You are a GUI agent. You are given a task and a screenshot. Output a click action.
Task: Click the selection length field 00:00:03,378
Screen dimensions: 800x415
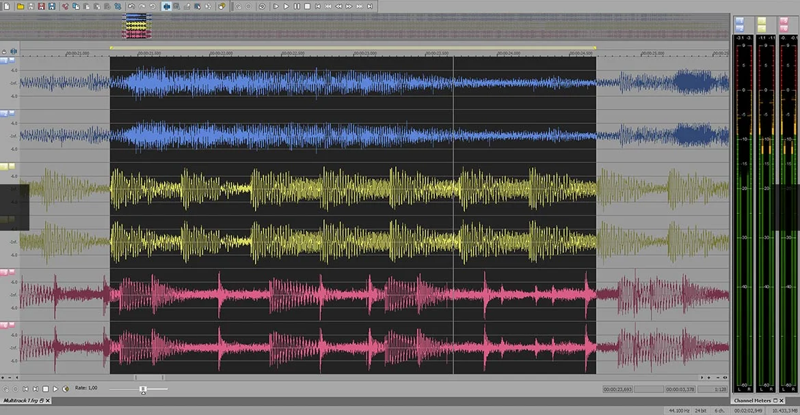(680, 390)
